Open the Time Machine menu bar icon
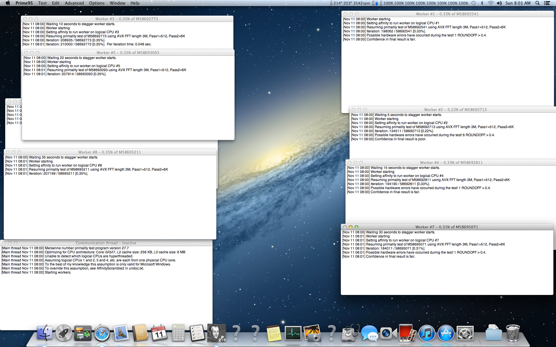This screenshot has height=347, width=556. [x=474, y=3]
